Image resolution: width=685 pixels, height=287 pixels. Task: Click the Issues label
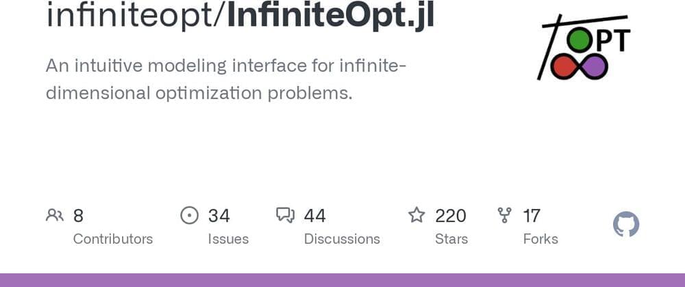point(228,239)
